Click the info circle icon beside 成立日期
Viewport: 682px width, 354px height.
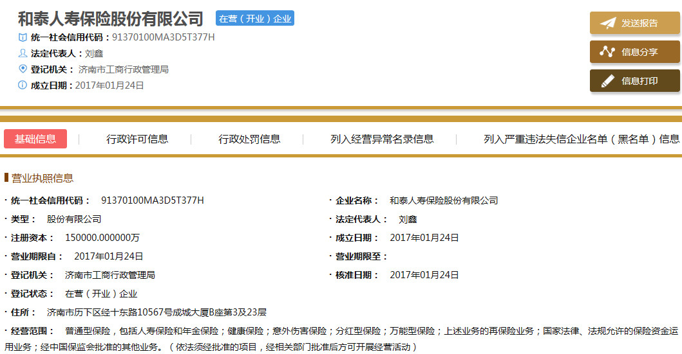click(23, 85)
